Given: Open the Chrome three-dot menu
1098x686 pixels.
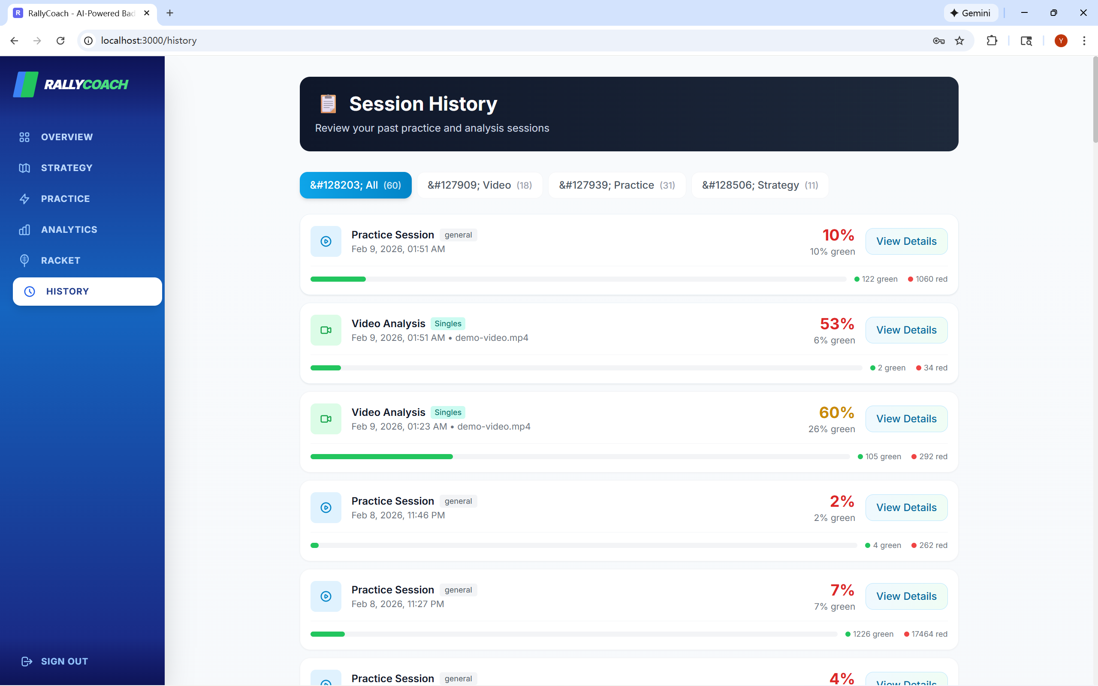Looking at the screenshot, I should (1084, 41).
